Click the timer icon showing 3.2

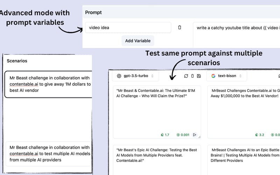click(257, 135)
